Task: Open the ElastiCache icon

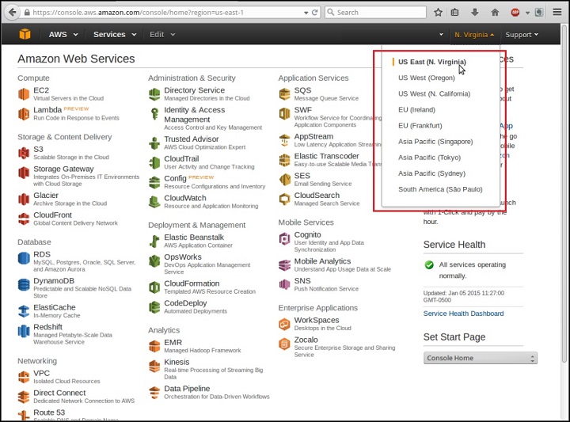Action: coord(24,311)
